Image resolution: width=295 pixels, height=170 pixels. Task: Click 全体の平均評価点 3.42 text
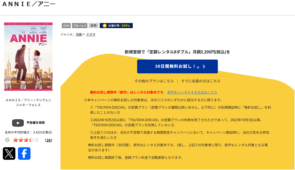(28, 132)
